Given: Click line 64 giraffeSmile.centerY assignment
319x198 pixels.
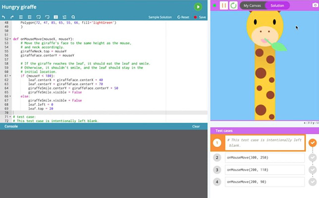Looking at the screenshot, I should (73, 88).
